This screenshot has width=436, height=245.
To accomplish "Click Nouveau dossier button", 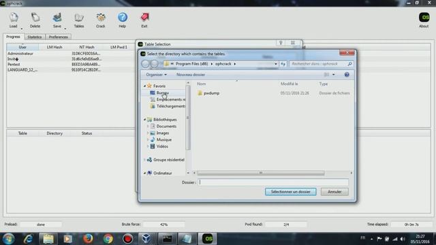I will tap(191, 74).
